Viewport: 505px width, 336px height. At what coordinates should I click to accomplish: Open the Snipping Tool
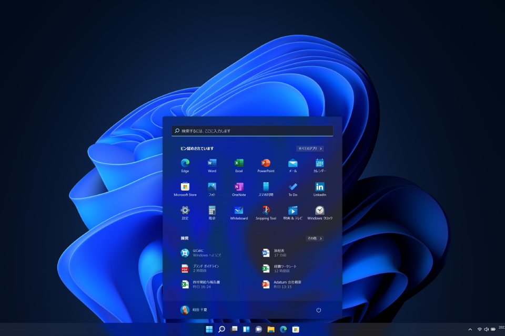(x=266, y=211)
